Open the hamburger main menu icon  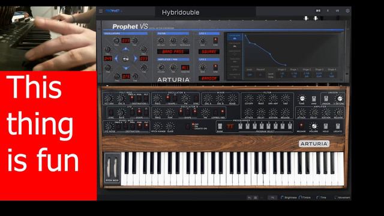coord(101,11)
